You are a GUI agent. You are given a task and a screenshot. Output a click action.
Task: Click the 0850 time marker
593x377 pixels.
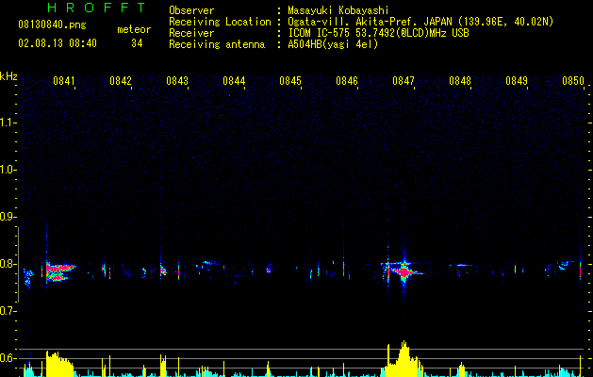pyautogui.click(x=573, y=81)
